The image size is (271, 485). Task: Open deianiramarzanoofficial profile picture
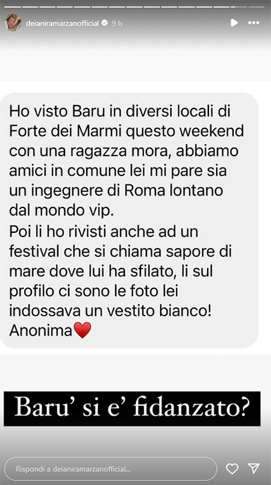click(x=13, y=22)
